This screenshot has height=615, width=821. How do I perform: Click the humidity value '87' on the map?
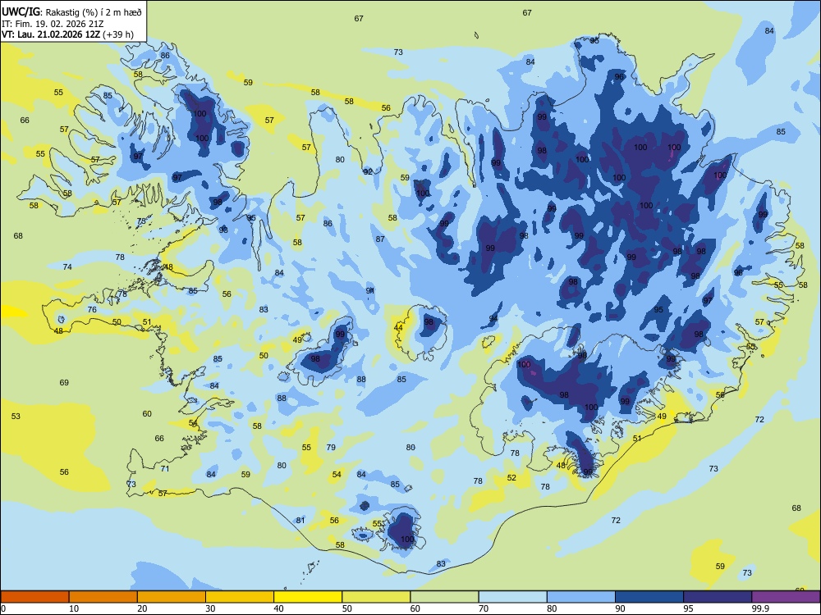[380, 239]
